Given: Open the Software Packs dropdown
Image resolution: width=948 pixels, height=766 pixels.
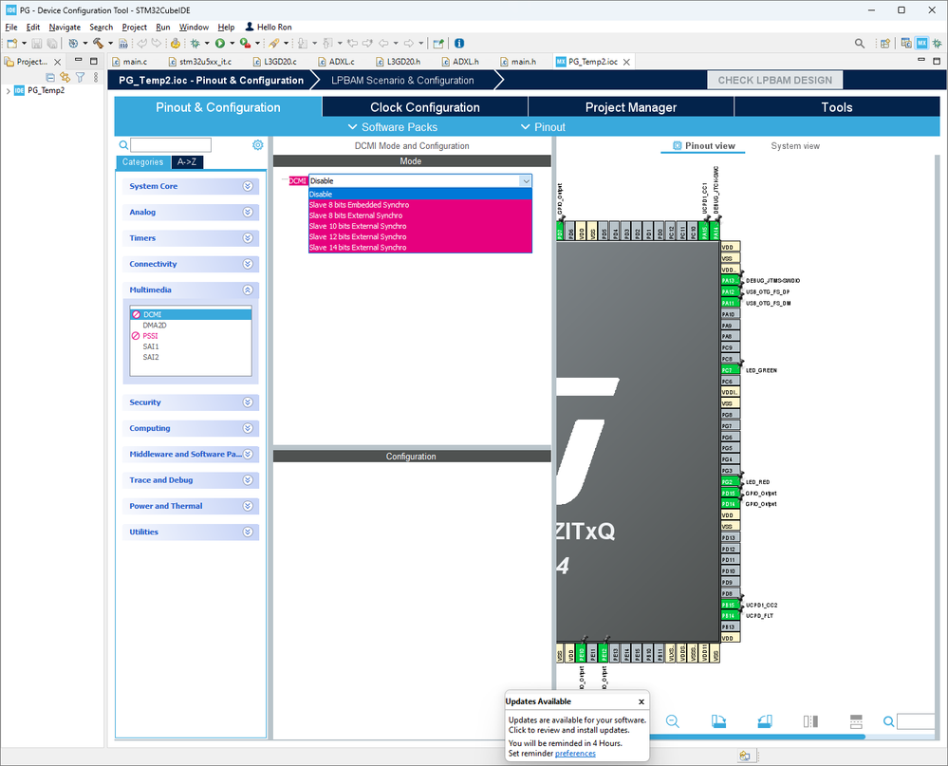Looking at the screenshot, I should click(x=393, y=127).
